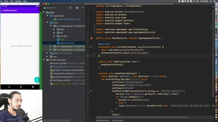Open project panel settings gear
The height and width of the screenshot is (122, 218).
pos(77,8)
